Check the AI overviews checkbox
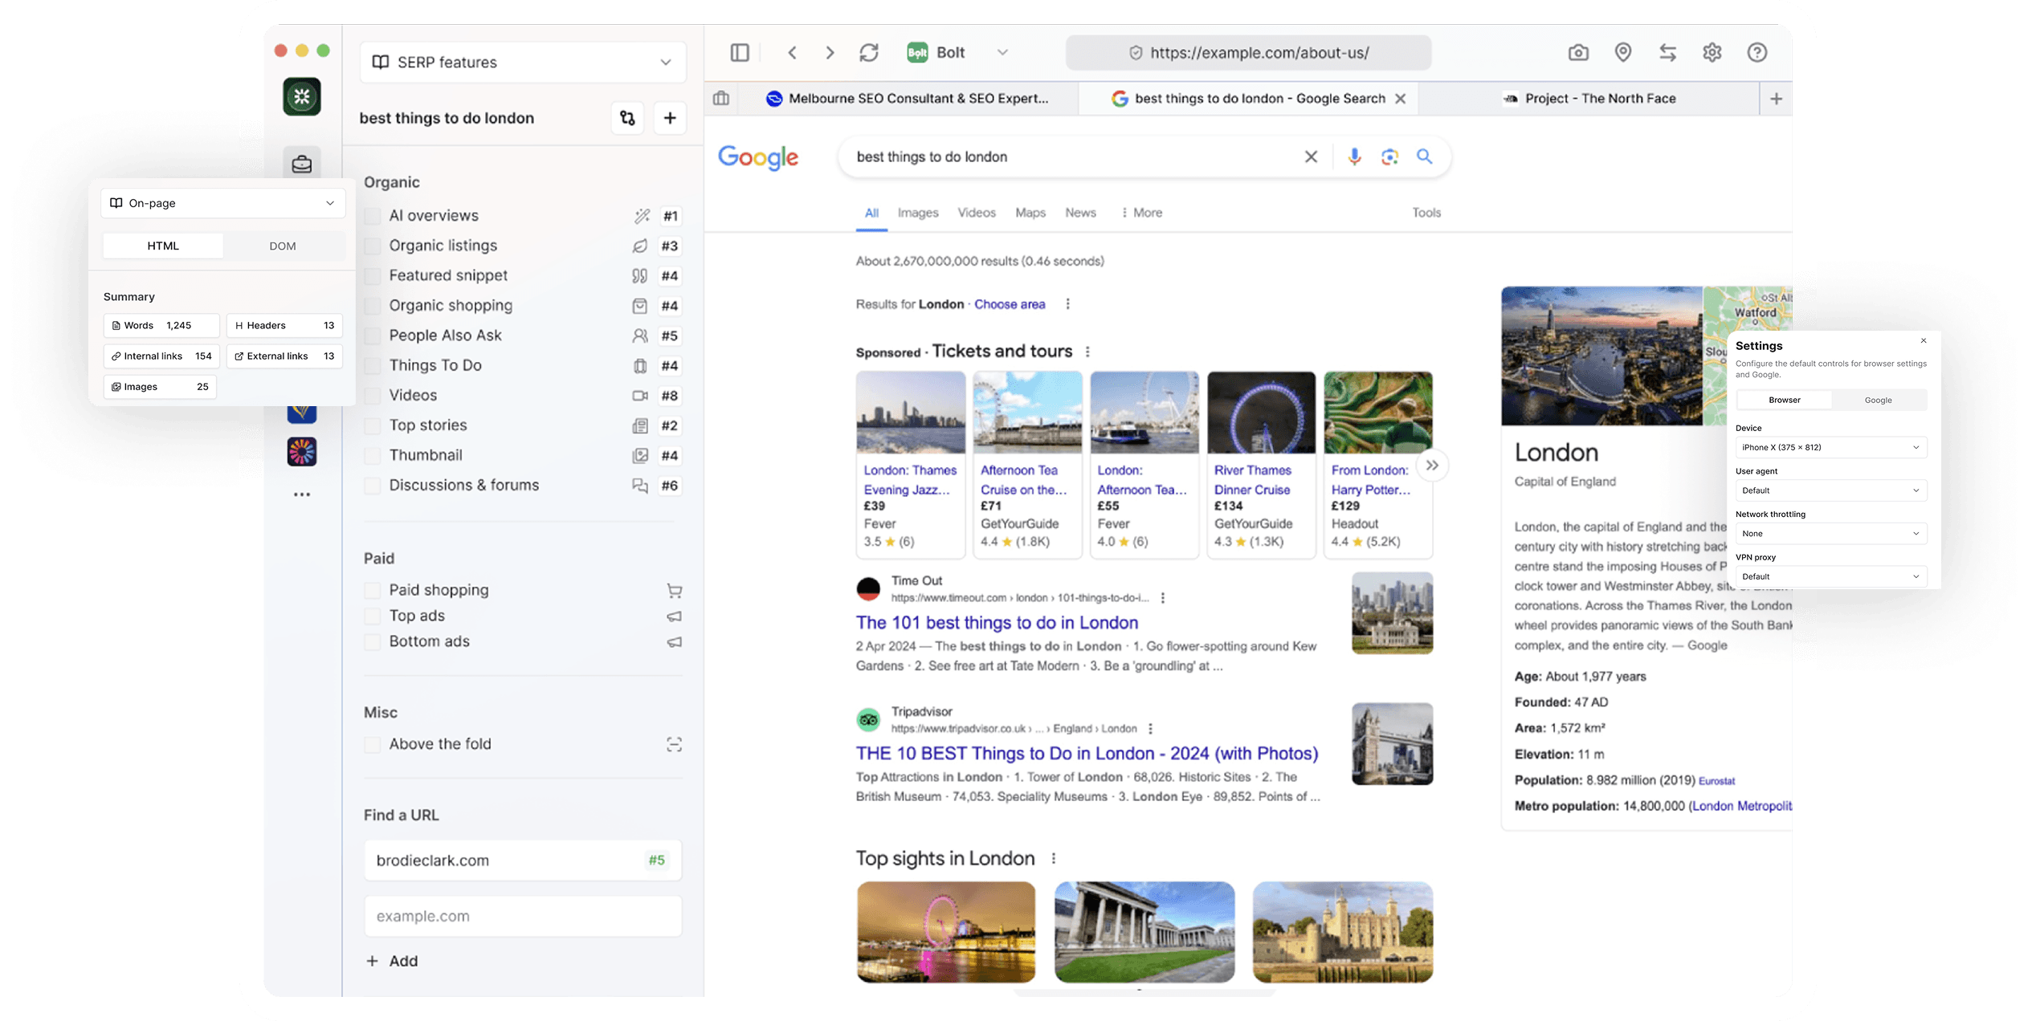 tap(373, 216)
